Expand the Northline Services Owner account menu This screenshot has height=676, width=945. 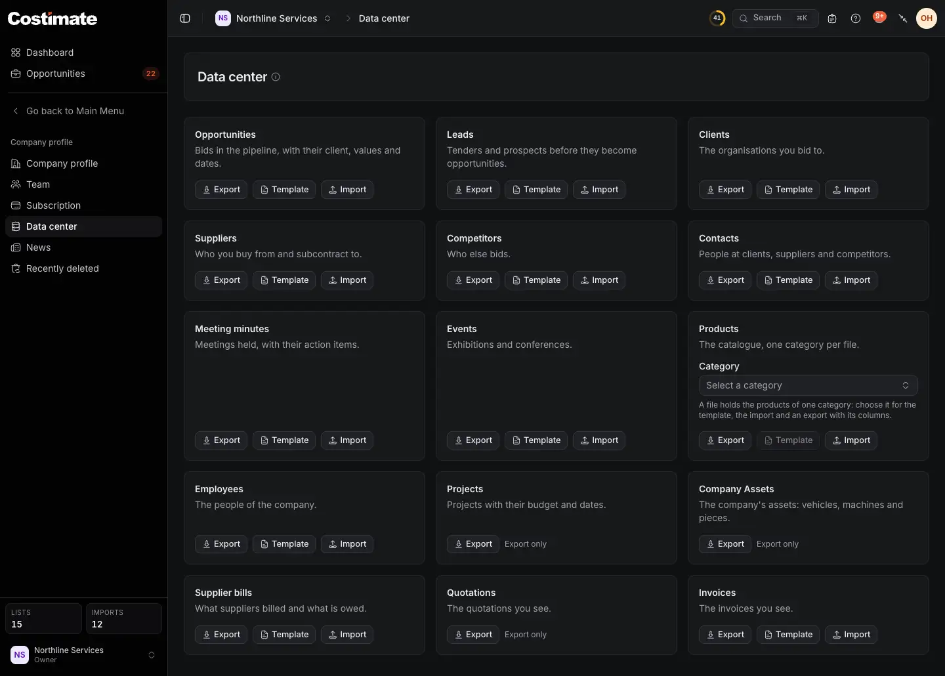point(84,655)
